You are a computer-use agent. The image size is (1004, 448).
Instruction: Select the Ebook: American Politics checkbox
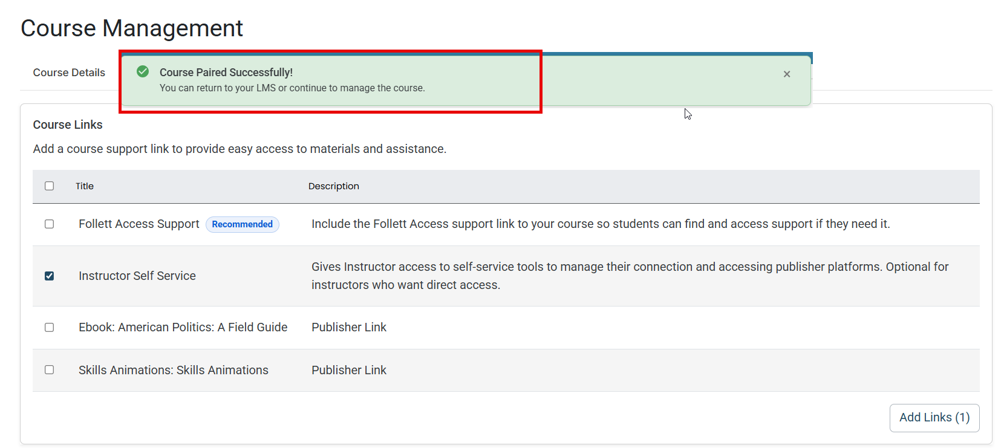click(50, 328)
